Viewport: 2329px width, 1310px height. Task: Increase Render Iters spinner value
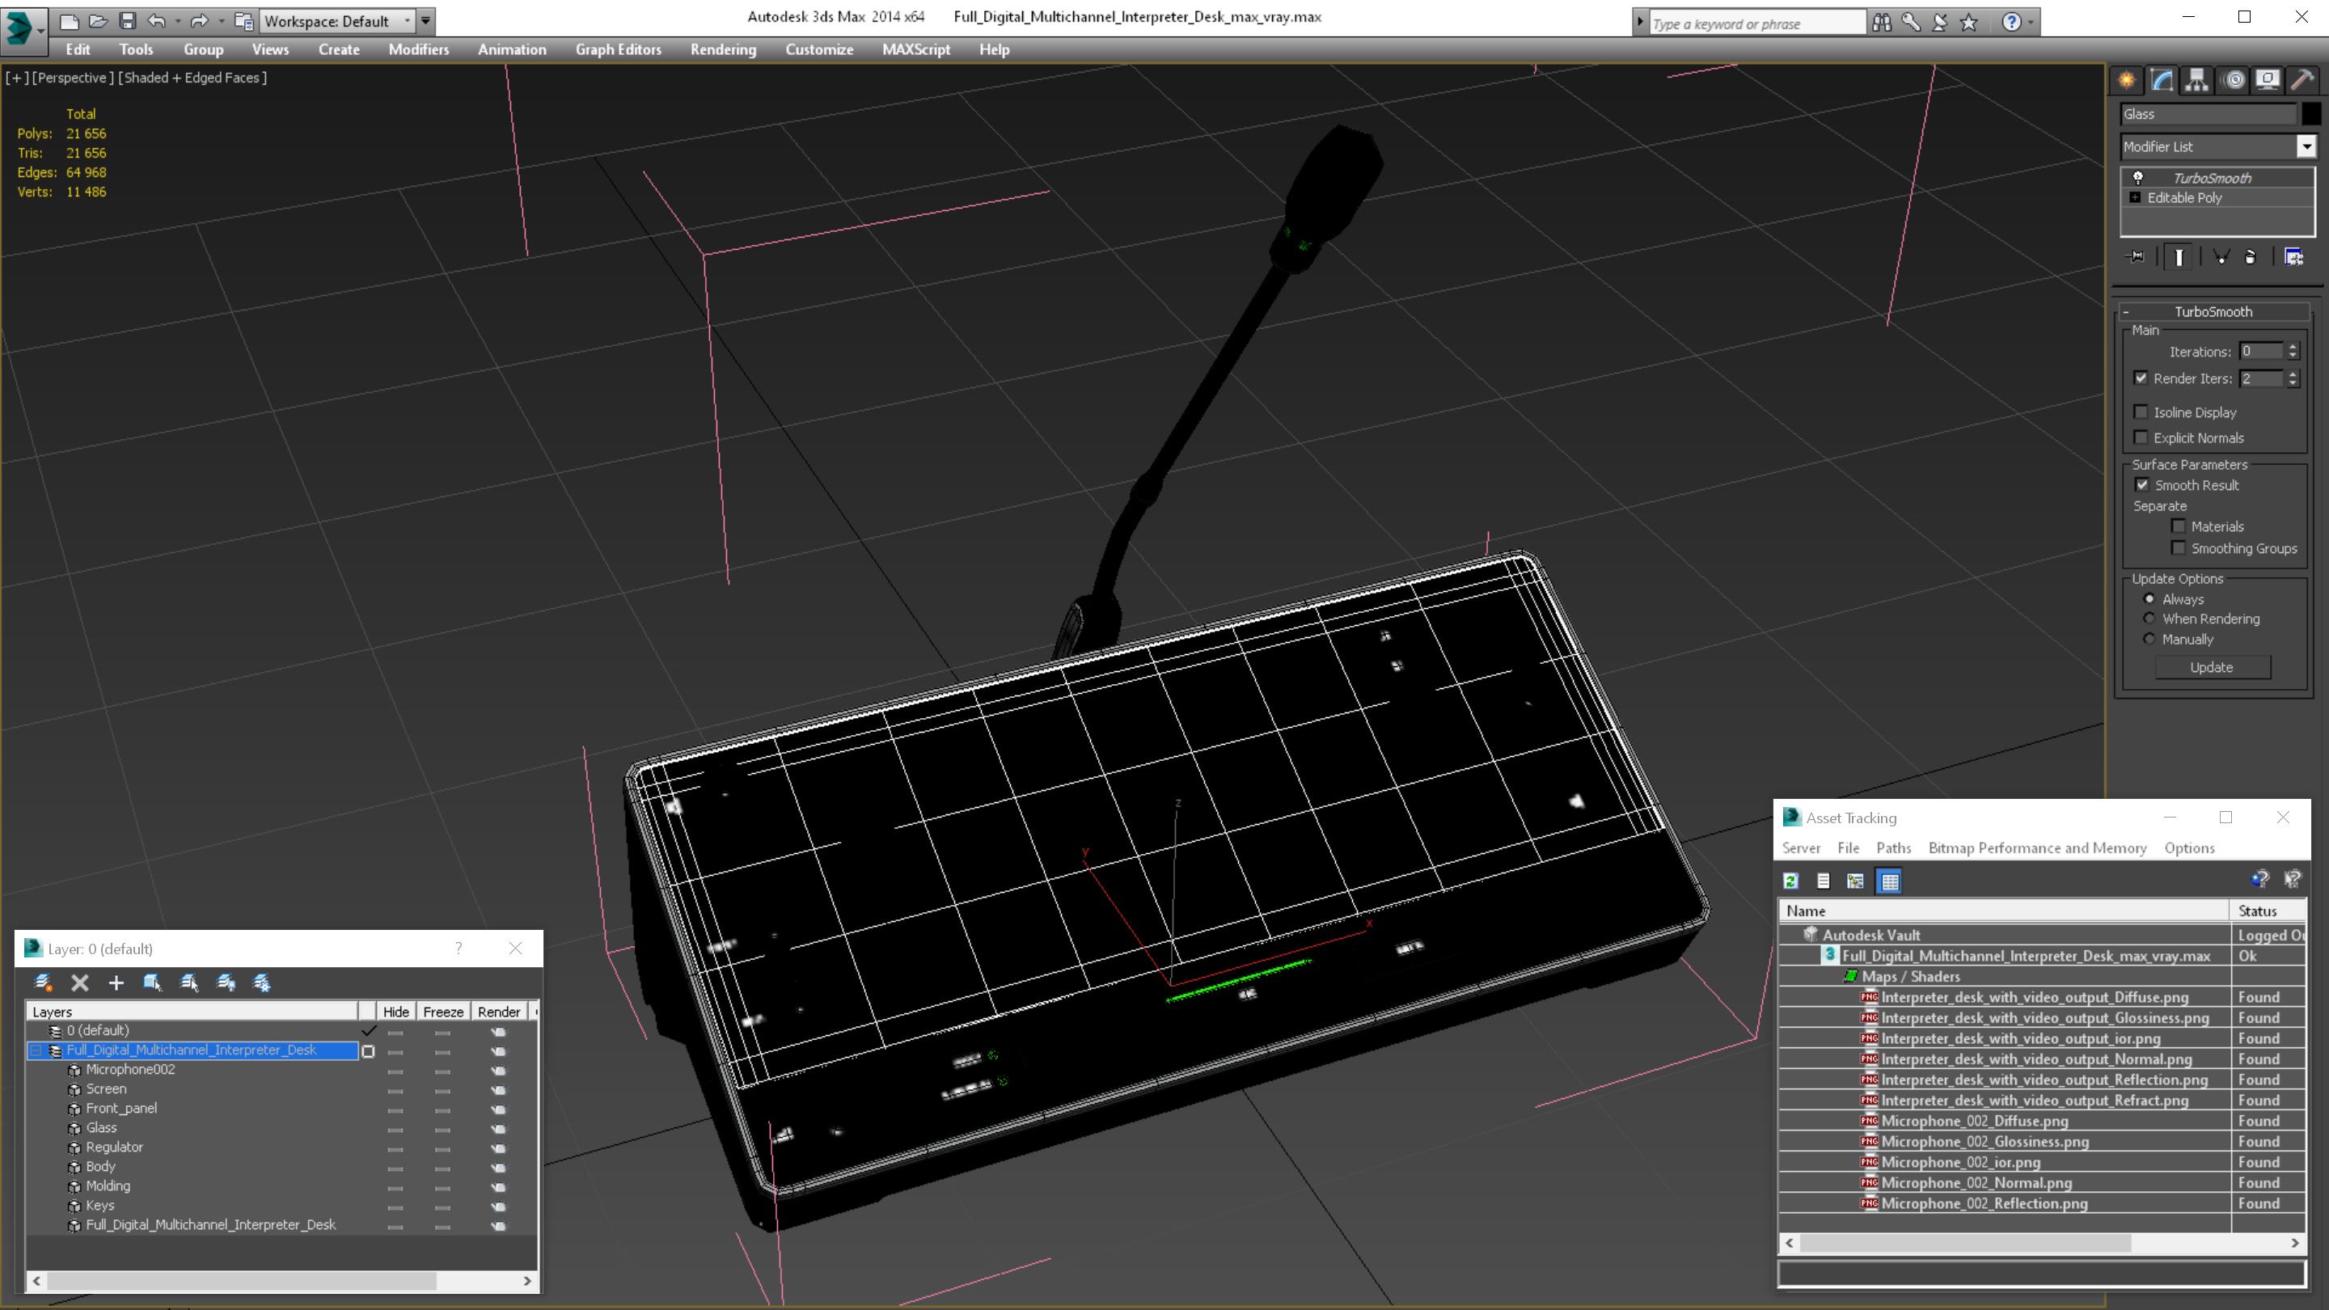click(x=2293, y=374)
